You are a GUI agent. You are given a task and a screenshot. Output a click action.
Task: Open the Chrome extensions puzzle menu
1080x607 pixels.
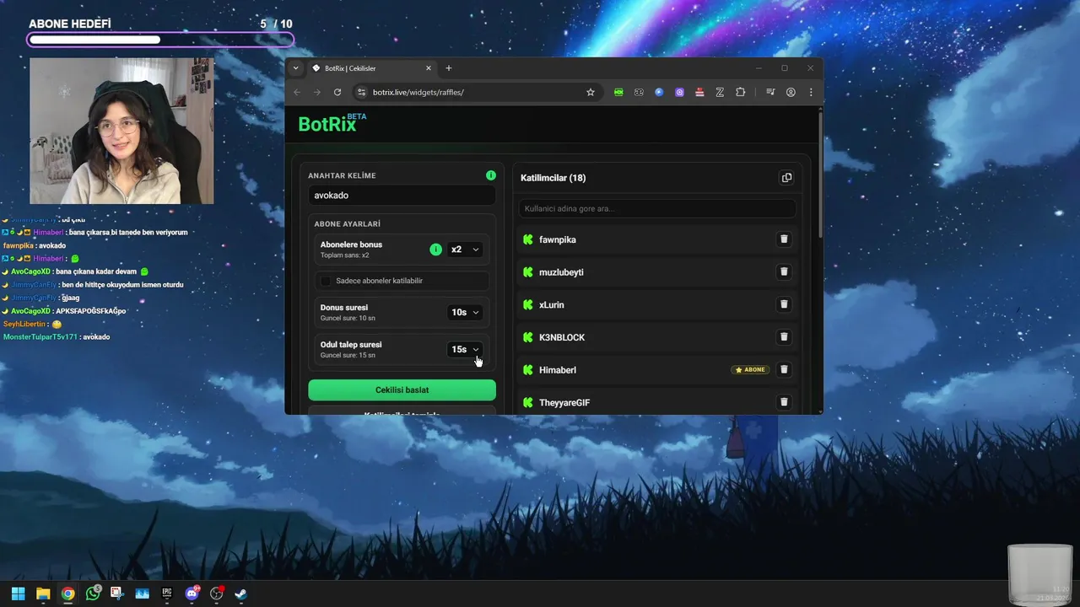coord(741,92)
